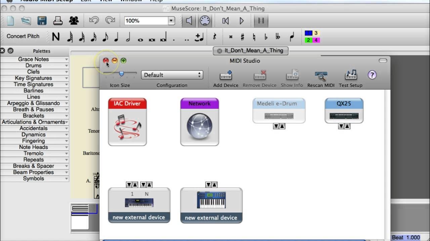This screenshot has height=241, width=430.
Task: Print the score using the printer icon
Action: coord(58,21)
